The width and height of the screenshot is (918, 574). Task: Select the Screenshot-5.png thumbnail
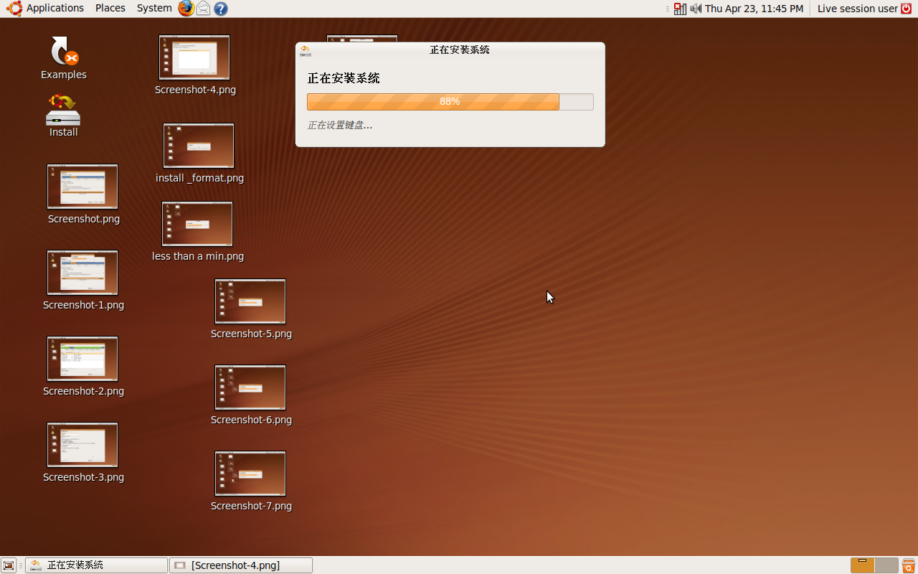250,301
